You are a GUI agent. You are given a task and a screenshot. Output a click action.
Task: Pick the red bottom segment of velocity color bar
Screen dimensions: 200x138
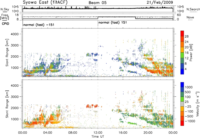coord(182,123)
